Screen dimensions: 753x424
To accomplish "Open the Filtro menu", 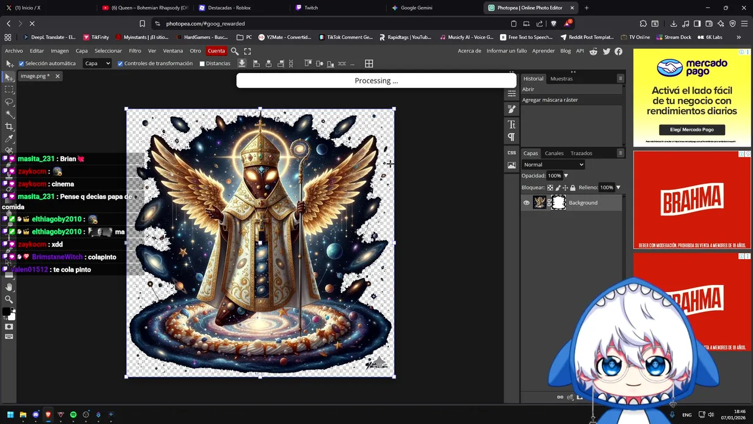I will click(135, 51).
